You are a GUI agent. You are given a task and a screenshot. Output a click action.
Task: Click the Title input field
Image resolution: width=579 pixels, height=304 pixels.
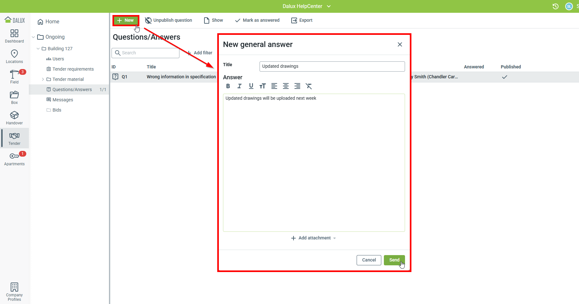click(x=332, y=66)
